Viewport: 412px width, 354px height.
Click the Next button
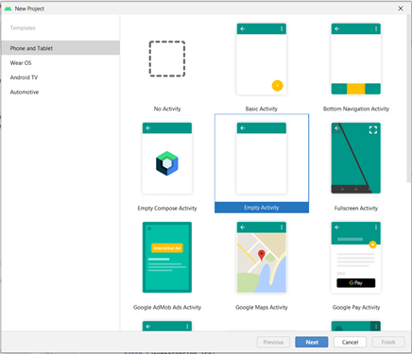click(x=312, y=342)
